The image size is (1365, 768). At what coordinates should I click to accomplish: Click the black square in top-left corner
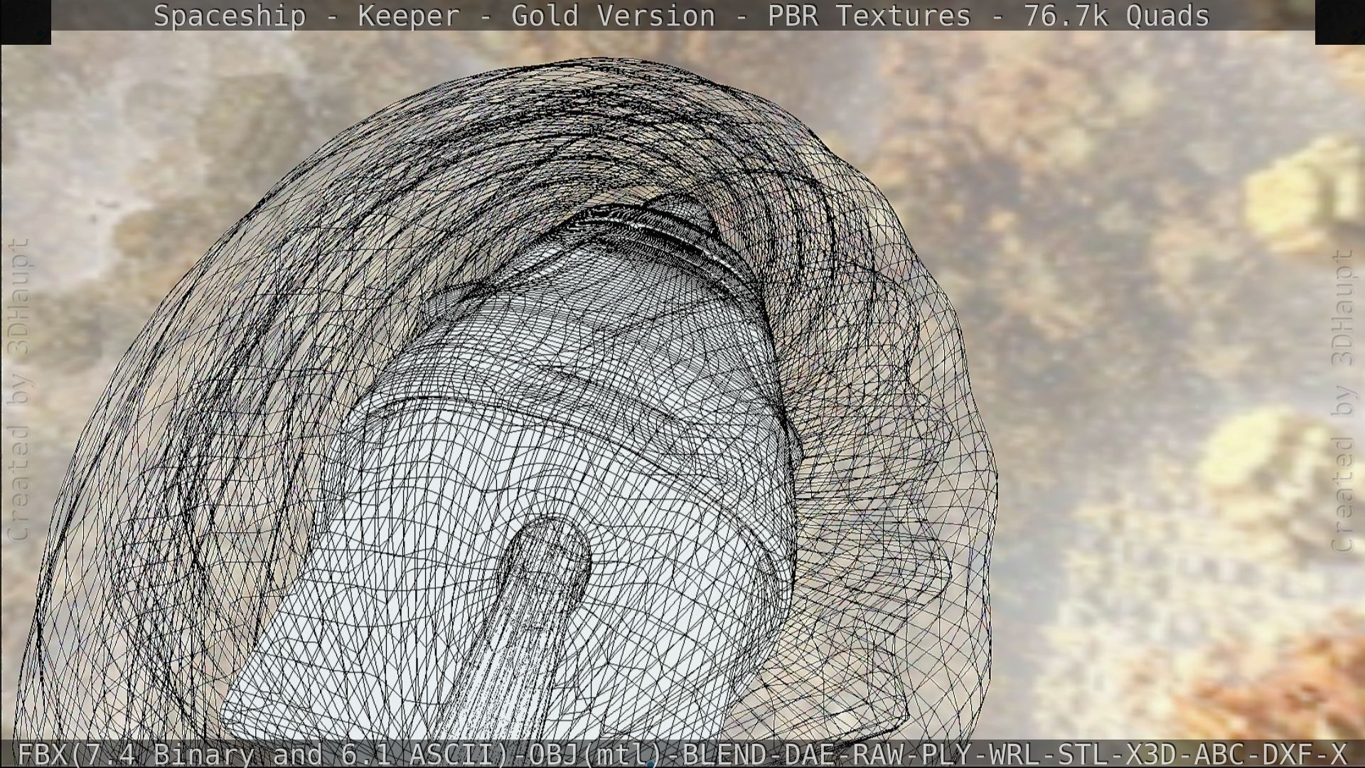tap(26, 21)
